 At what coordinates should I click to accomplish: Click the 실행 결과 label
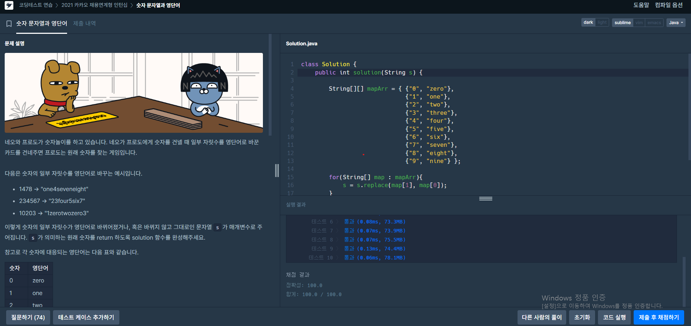pyautogui.click(x=296, y=205)
